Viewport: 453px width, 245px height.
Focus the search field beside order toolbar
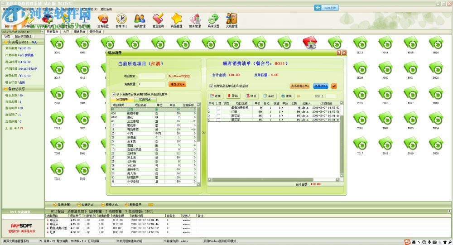pyautogui.click(x=331, y=96)
